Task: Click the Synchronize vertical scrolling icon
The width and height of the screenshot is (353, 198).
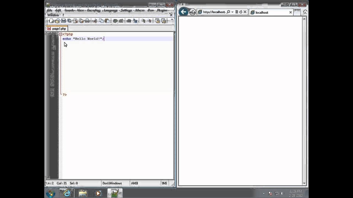Action: coord(157,21)
